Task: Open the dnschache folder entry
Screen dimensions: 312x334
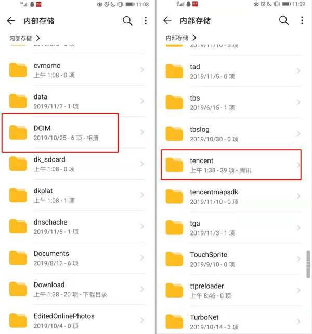Action: click(x=77, y=227)
